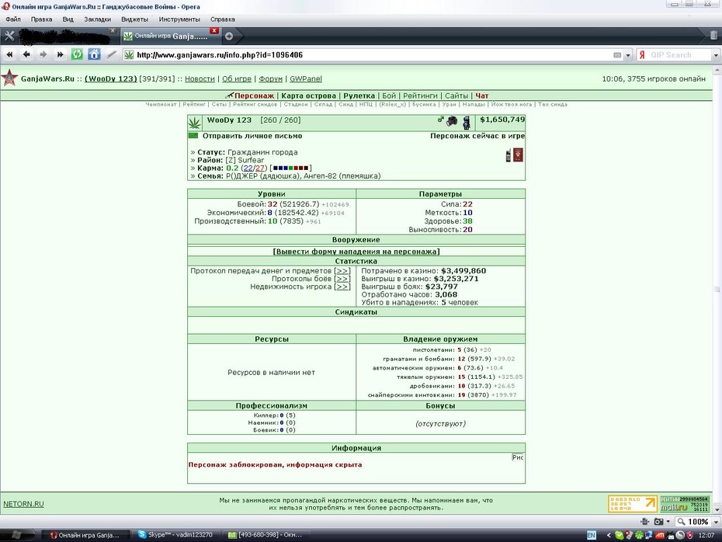The width and height of the screenshot is (722, 542).
Task: Open the search engine dropdown arrow
Action: pos(716,55)
